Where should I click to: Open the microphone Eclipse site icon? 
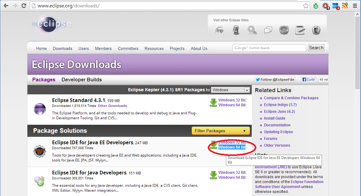(x=236, y=30)
